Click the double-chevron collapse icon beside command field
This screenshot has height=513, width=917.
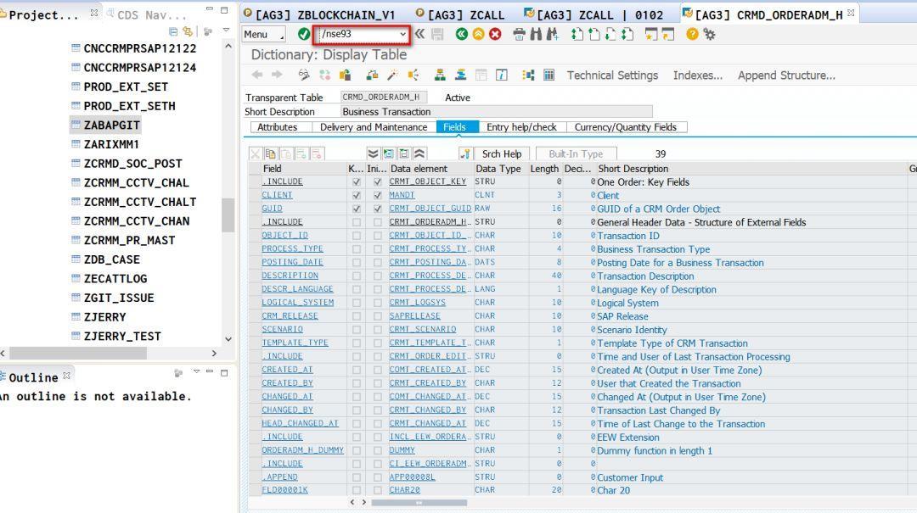click(420, 34)
